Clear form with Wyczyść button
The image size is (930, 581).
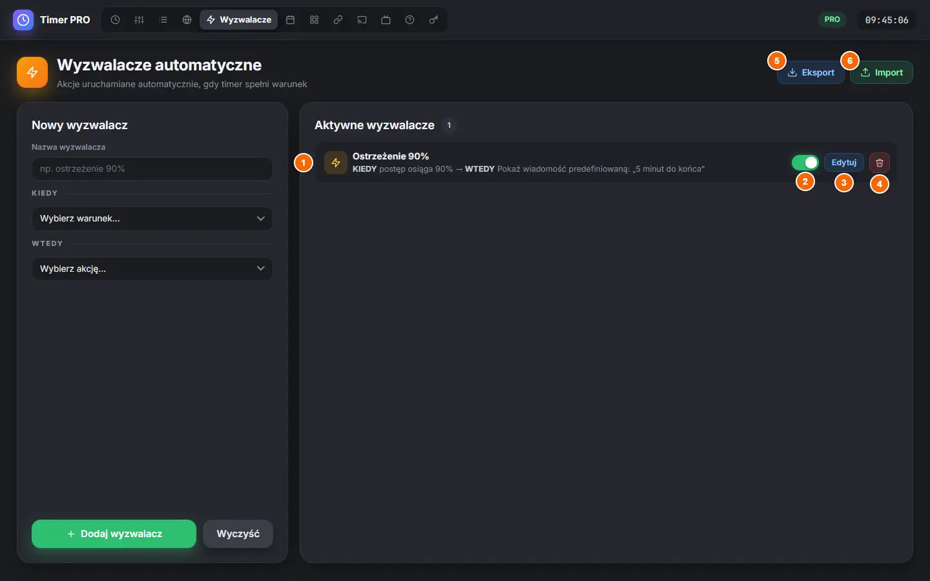[238, 534]
